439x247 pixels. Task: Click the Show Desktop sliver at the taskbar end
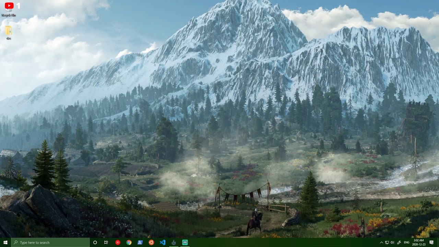point(438,243)
